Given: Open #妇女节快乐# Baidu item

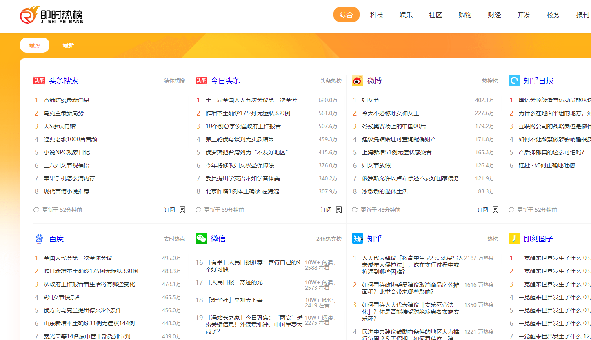Looking at the screenshot, I should [62, 297].
